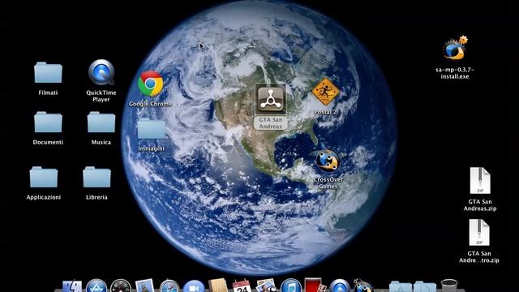Select the CrossOver Games desktop icon
The height and width of the screenshot is (292, 519).
(328, 161)
